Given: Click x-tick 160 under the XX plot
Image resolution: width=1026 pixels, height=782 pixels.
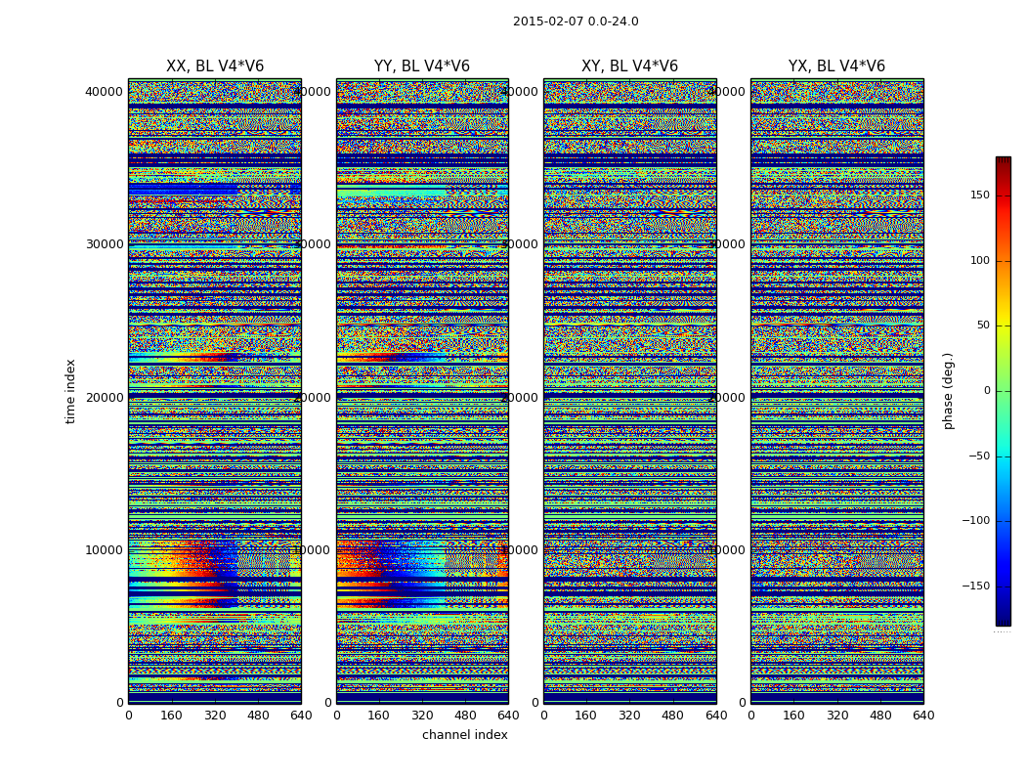Looking at the screenshot, I should tap(171, 716).
